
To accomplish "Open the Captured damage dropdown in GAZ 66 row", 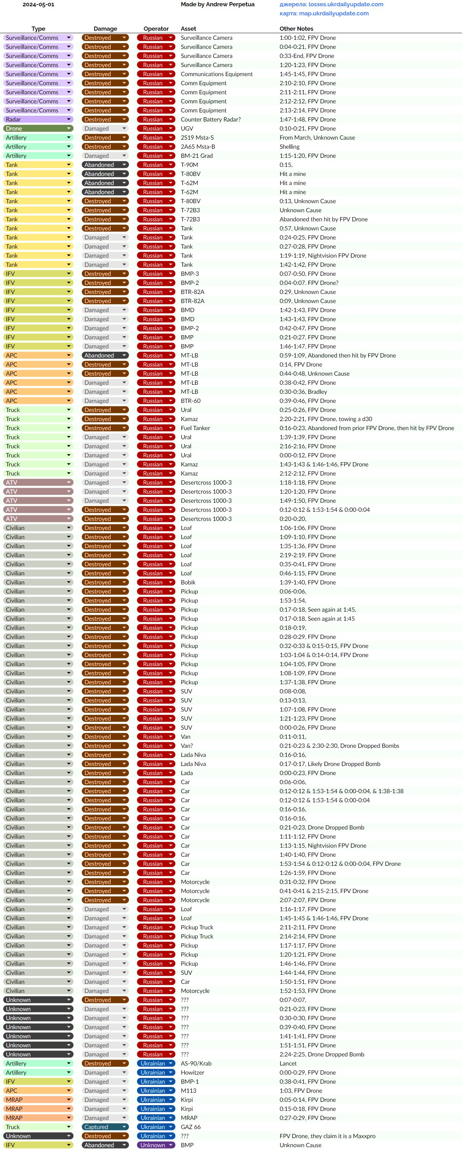I will [x=105, y=1127].
